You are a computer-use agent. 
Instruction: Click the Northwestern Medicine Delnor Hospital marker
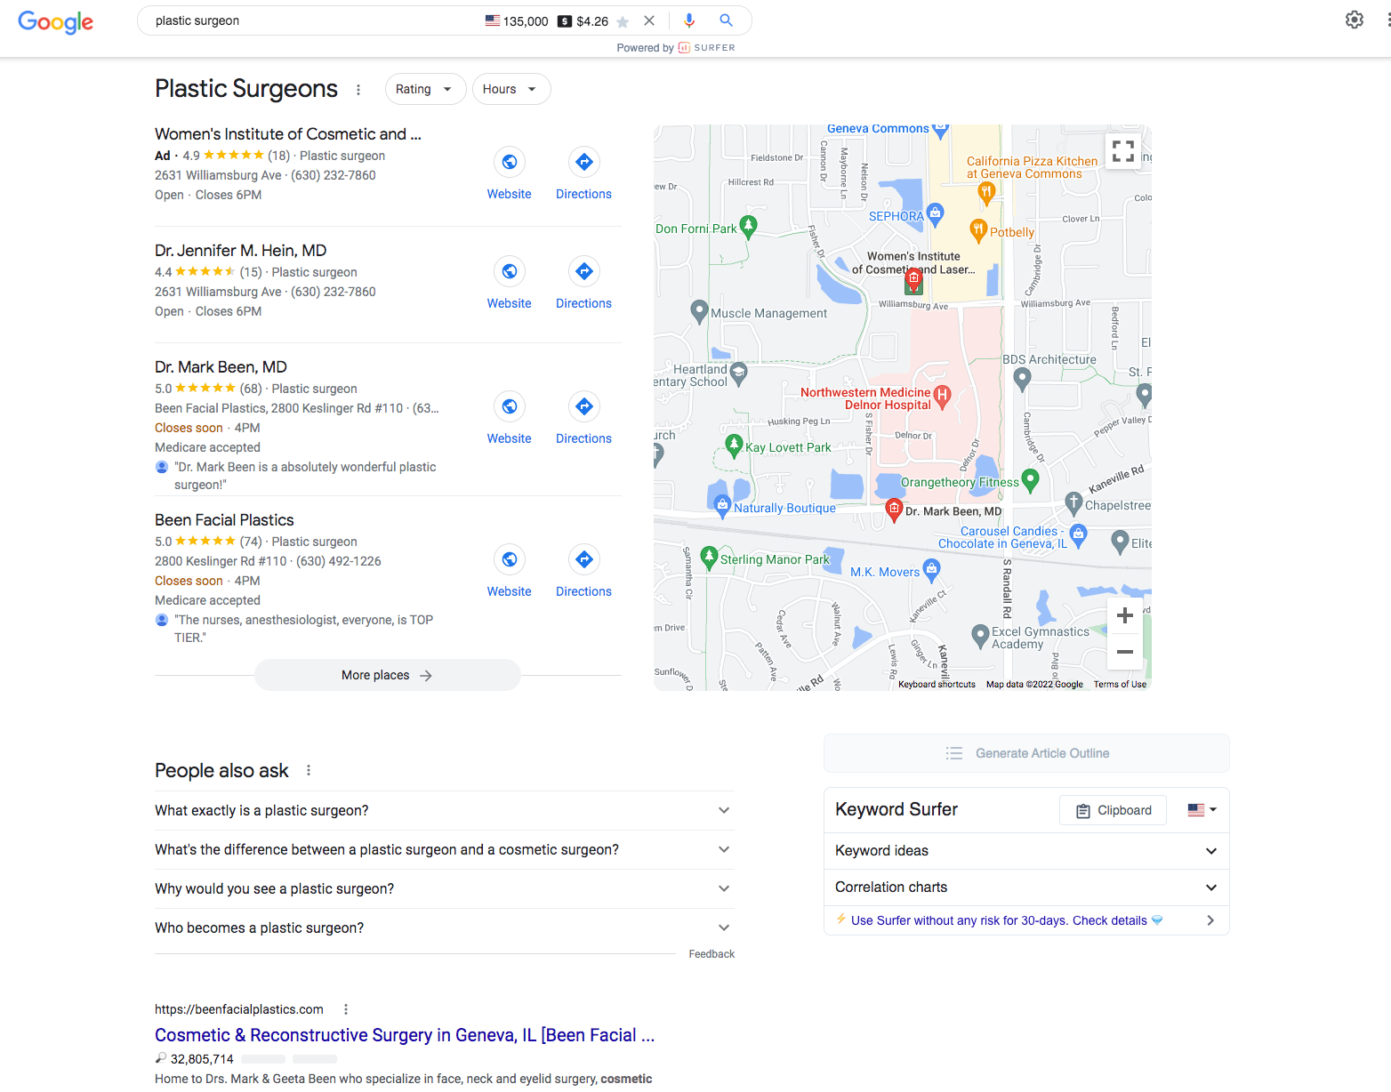[943, 396]
